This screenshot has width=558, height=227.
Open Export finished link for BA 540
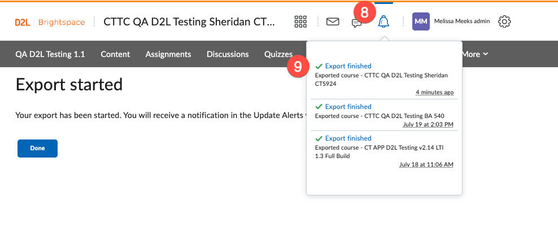[348, 107]
